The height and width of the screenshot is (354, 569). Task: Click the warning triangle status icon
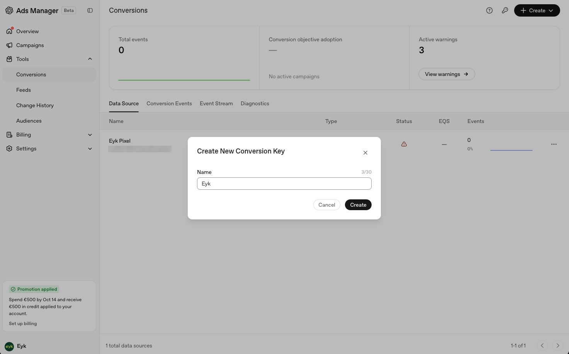404,144
